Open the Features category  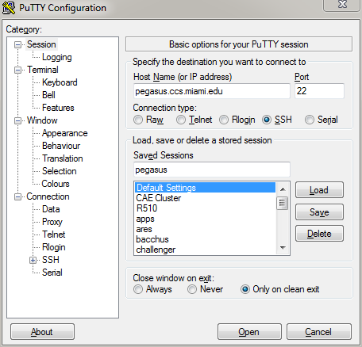pos(58,108)
